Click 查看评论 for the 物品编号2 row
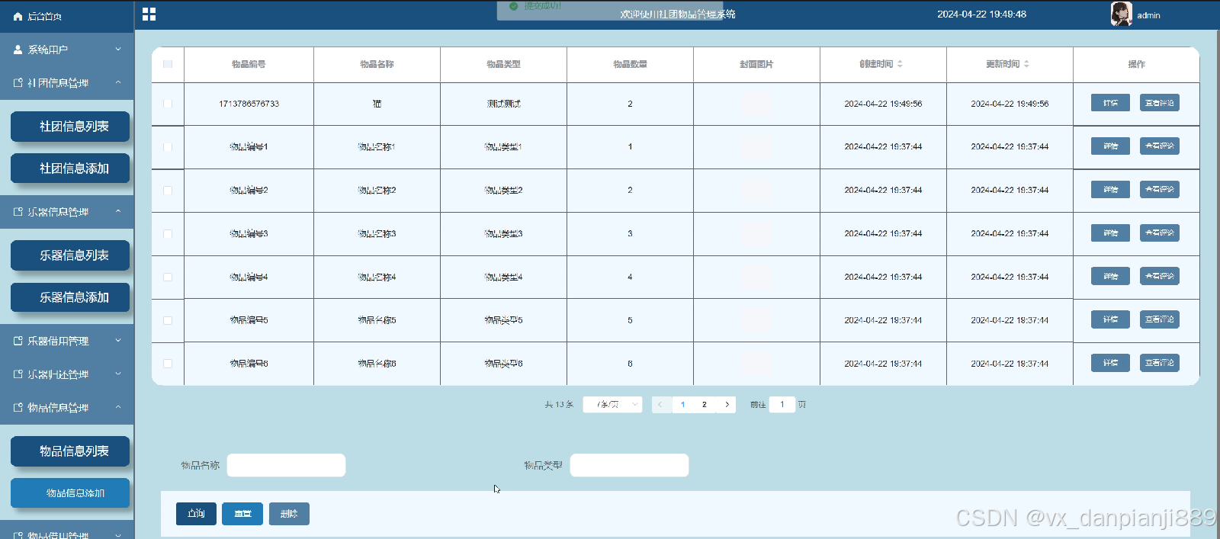This screenshot has height=539, width=1220. click(1160, 189)
